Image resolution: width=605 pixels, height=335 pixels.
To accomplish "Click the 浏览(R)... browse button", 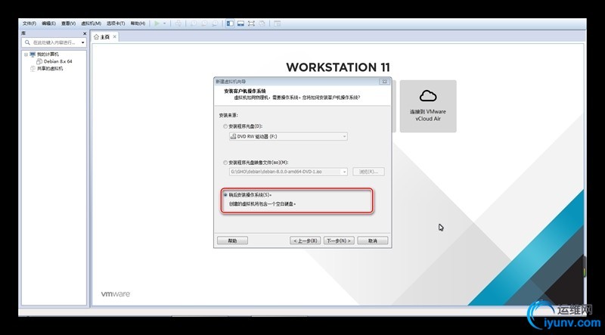I will coord(368,172).
